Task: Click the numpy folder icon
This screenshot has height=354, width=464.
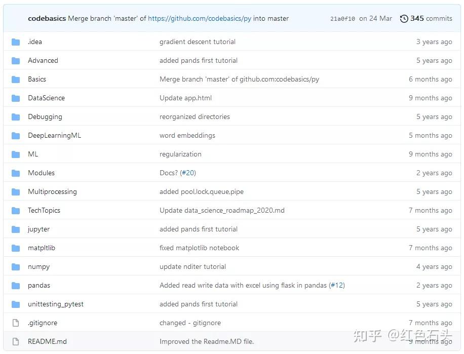Action: click(16, 267)
